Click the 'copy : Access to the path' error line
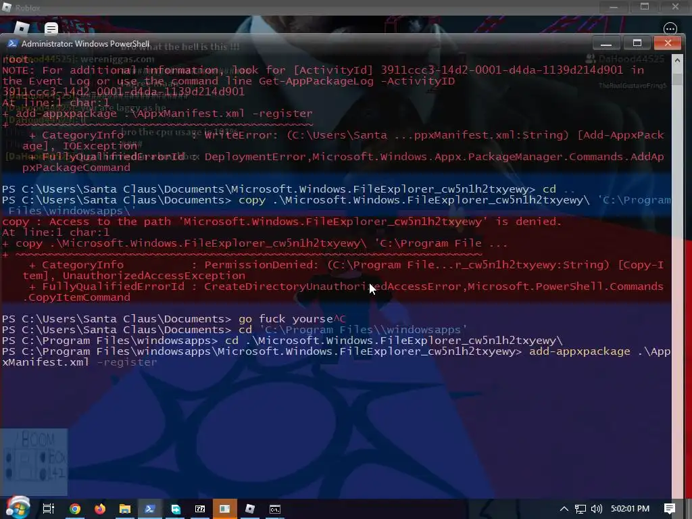 coord(282,222)
